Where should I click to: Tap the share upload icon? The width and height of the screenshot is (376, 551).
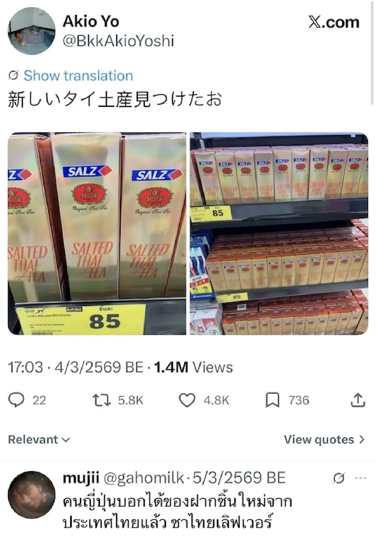click(358, 400)
